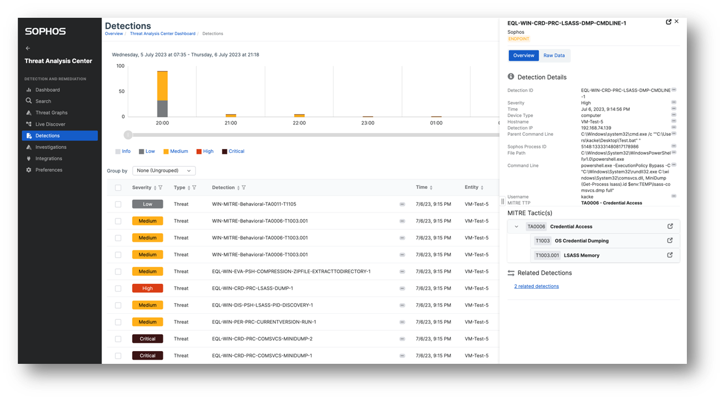Select checkbox for COMSVCS-MINIDUMP-1 row

118,355
